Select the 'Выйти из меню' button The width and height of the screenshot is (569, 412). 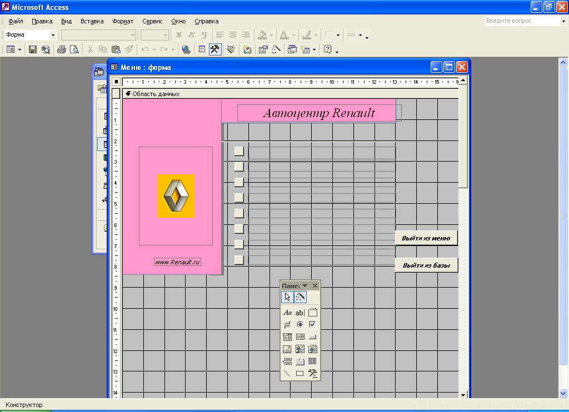pos(426,238)
